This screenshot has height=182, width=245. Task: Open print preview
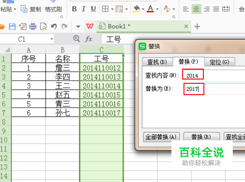click(43, 26)
